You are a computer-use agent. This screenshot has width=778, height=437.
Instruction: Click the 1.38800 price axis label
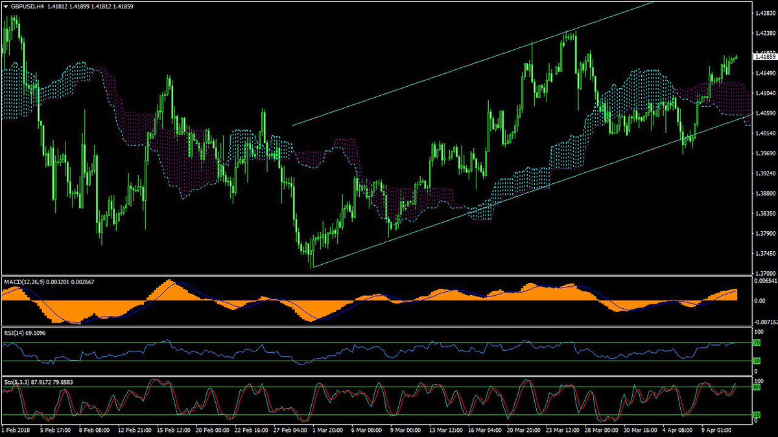pyautogui.click(x=765, y=194)
